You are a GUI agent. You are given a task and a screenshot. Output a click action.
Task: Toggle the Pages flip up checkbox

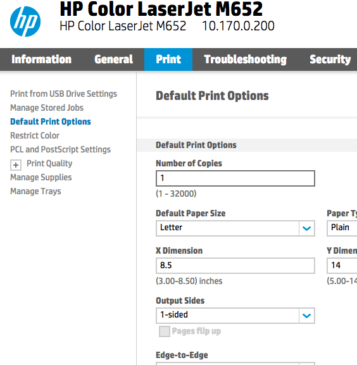(165, 331)
